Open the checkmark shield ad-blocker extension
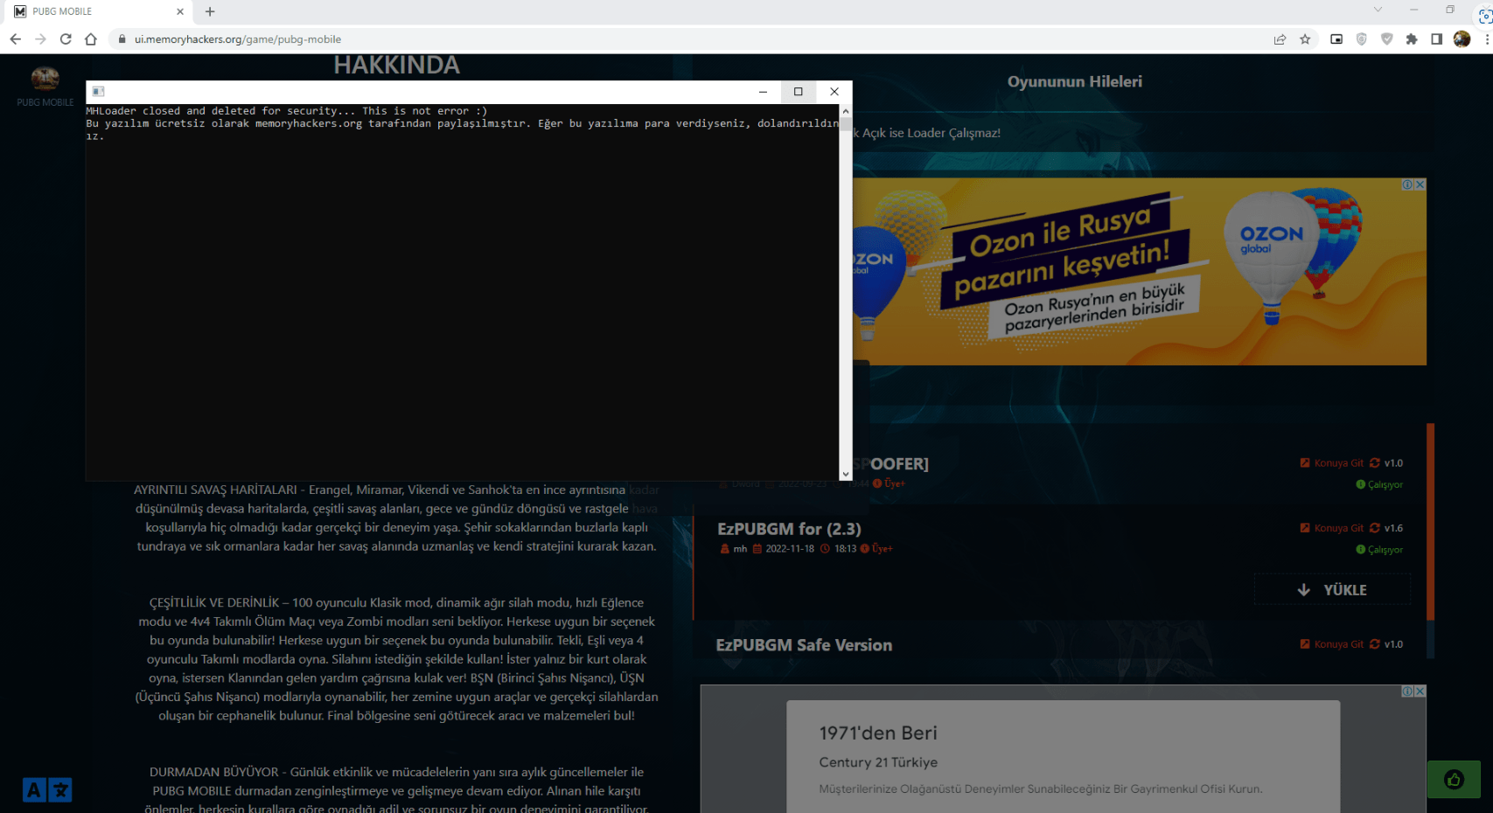 click(1386, 39)
